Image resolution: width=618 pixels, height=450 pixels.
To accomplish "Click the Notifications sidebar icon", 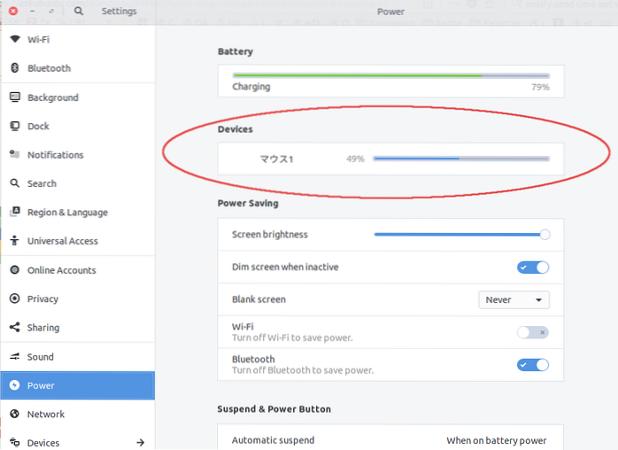I will (x=15, y=155).
